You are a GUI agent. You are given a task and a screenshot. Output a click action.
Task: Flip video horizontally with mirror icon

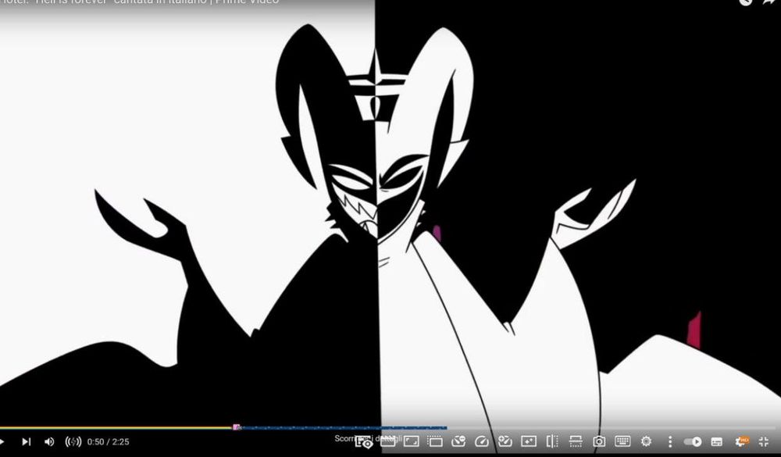pyautogui.click(x=552, y=441)
